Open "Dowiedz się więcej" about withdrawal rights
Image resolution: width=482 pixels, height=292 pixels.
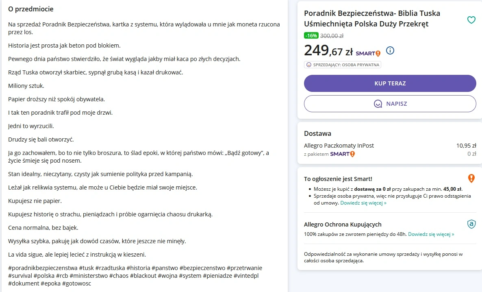(x=363, y=203)
